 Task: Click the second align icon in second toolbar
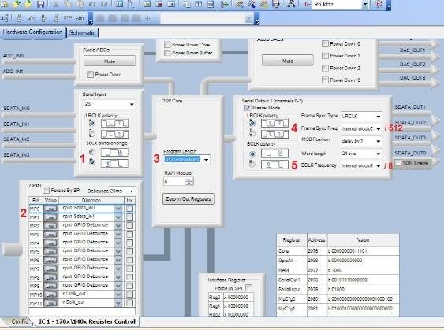19,18
